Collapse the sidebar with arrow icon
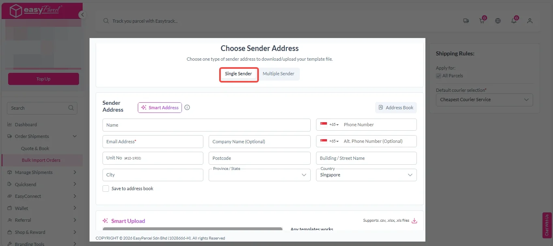Image resolution: width=553 pixels, height=246 pixels. click(x=82, y=15)
